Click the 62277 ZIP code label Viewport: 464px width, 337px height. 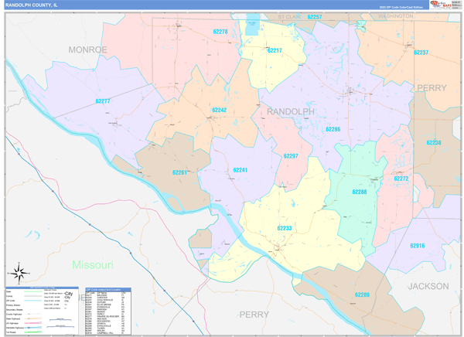[x=103, y=101]
